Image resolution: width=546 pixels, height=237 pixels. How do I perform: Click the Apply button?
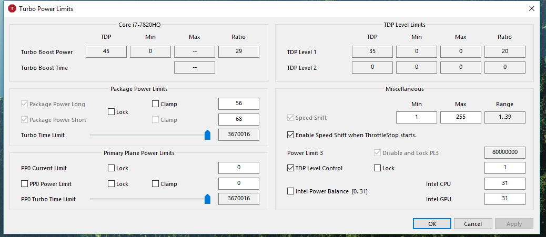(514, 224)
